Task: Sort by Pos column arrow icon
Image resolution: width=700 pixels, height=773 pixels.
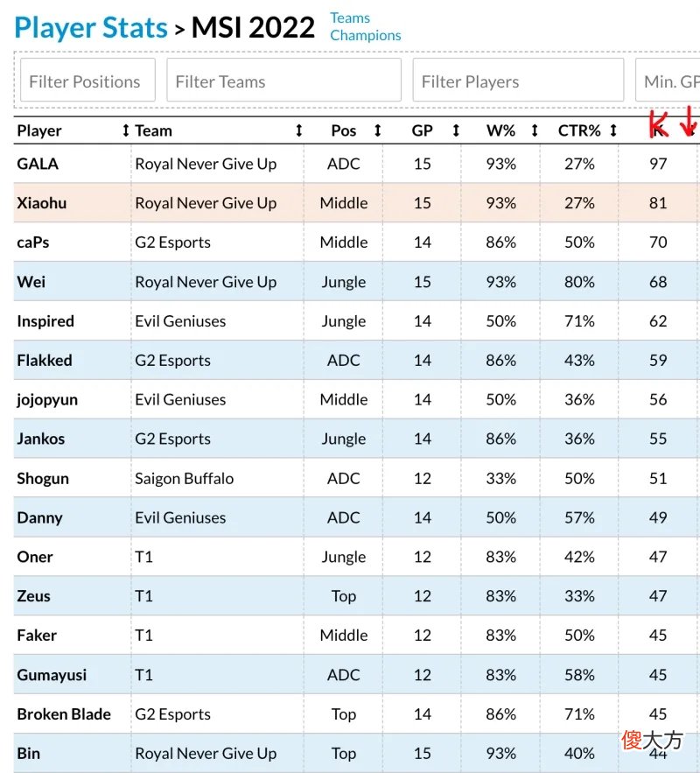Action: coord(377,130)
